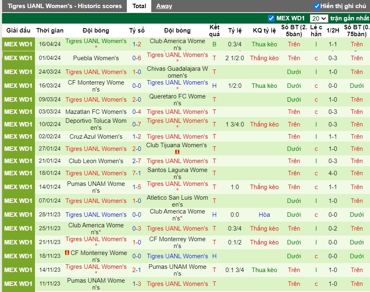Click MEX WD1 league cell for 11/11/23
370x292 pixels.
[x=18, y=284]
